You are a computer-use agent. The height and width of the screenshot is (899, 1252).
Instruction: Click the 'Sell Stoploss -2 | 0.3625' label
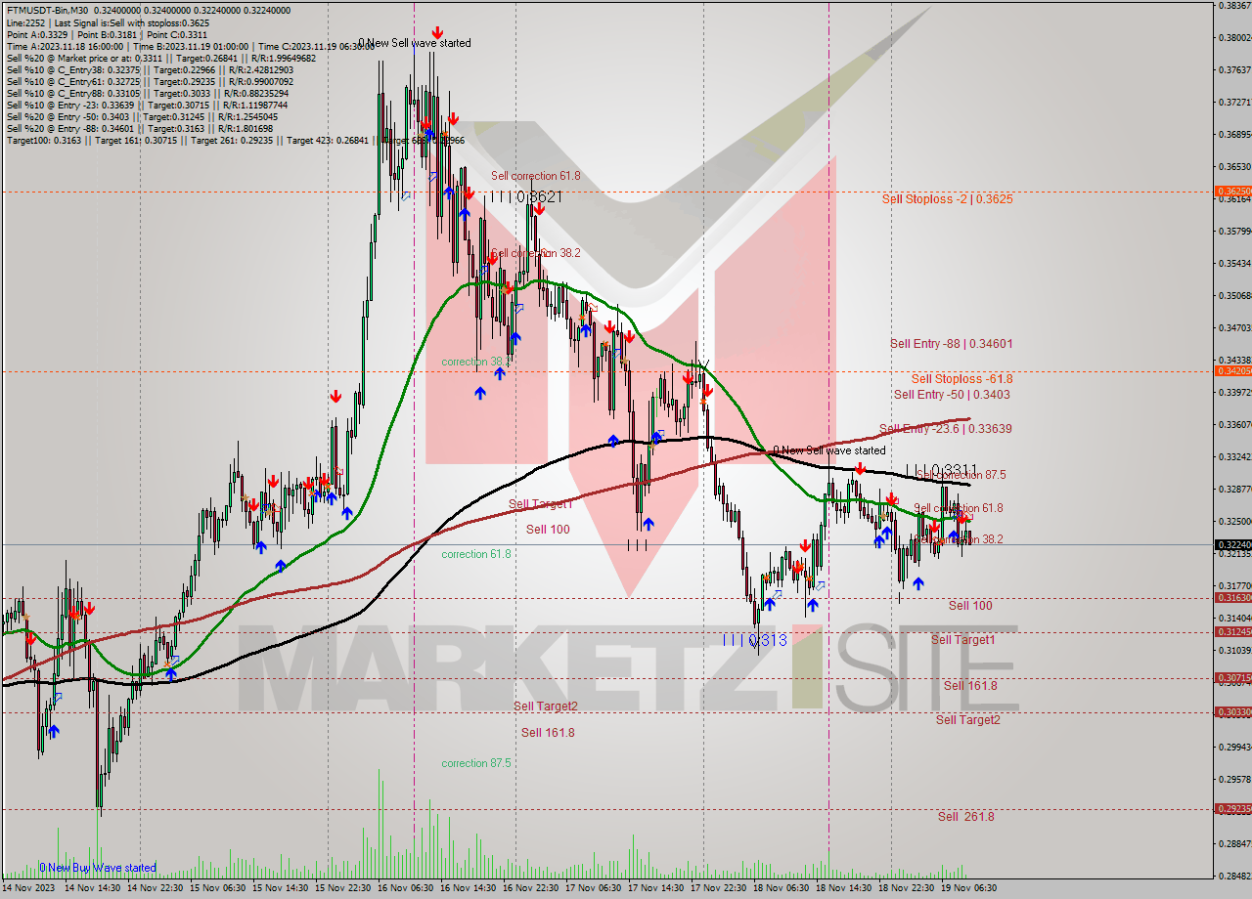click(x=947, y=198)
